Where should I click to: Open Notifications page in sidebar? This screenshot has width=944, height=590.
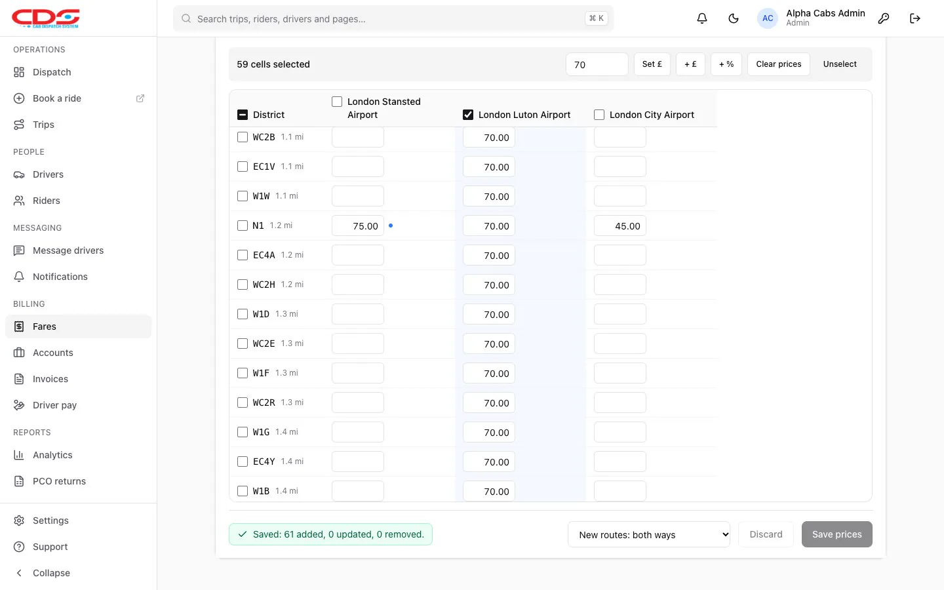79,277
